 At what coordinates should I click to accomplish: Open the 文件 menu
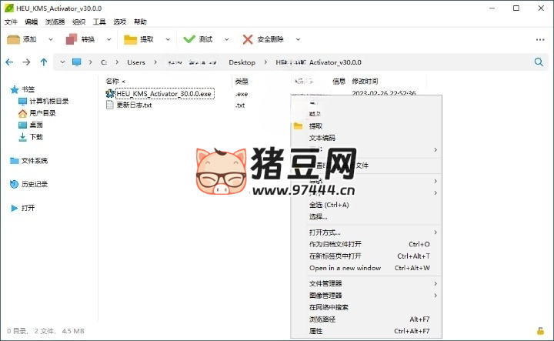[11, 22]
